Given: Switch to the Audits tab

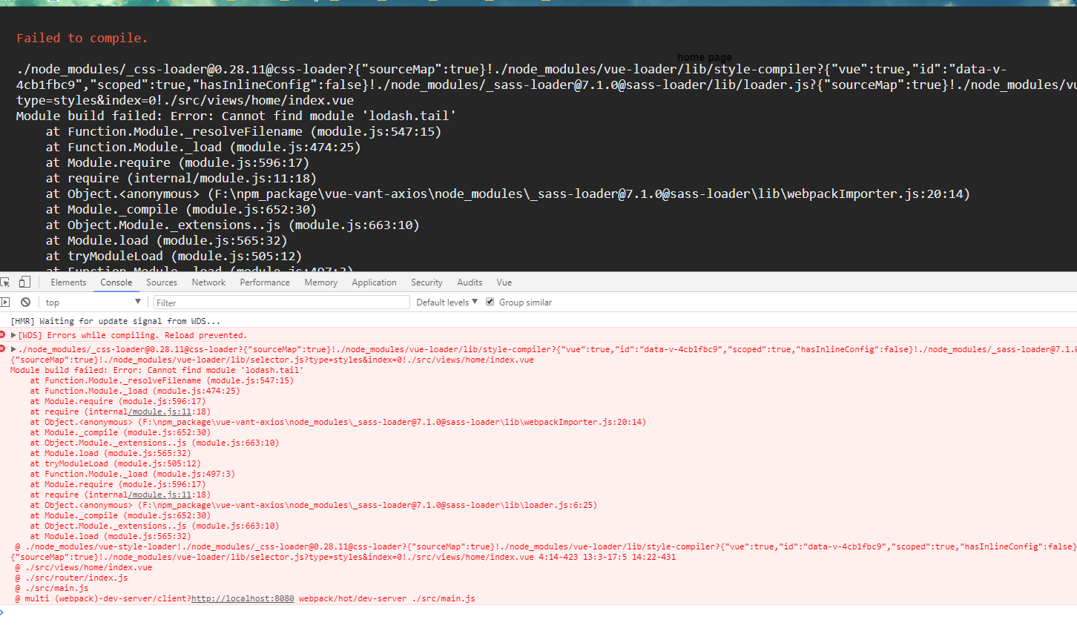Looking at the screenshot, I should [x=470, y=282].
